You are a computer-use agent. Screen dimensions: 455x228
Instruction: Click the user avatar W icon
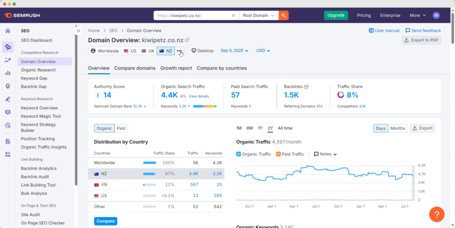[x=436, y=15]
